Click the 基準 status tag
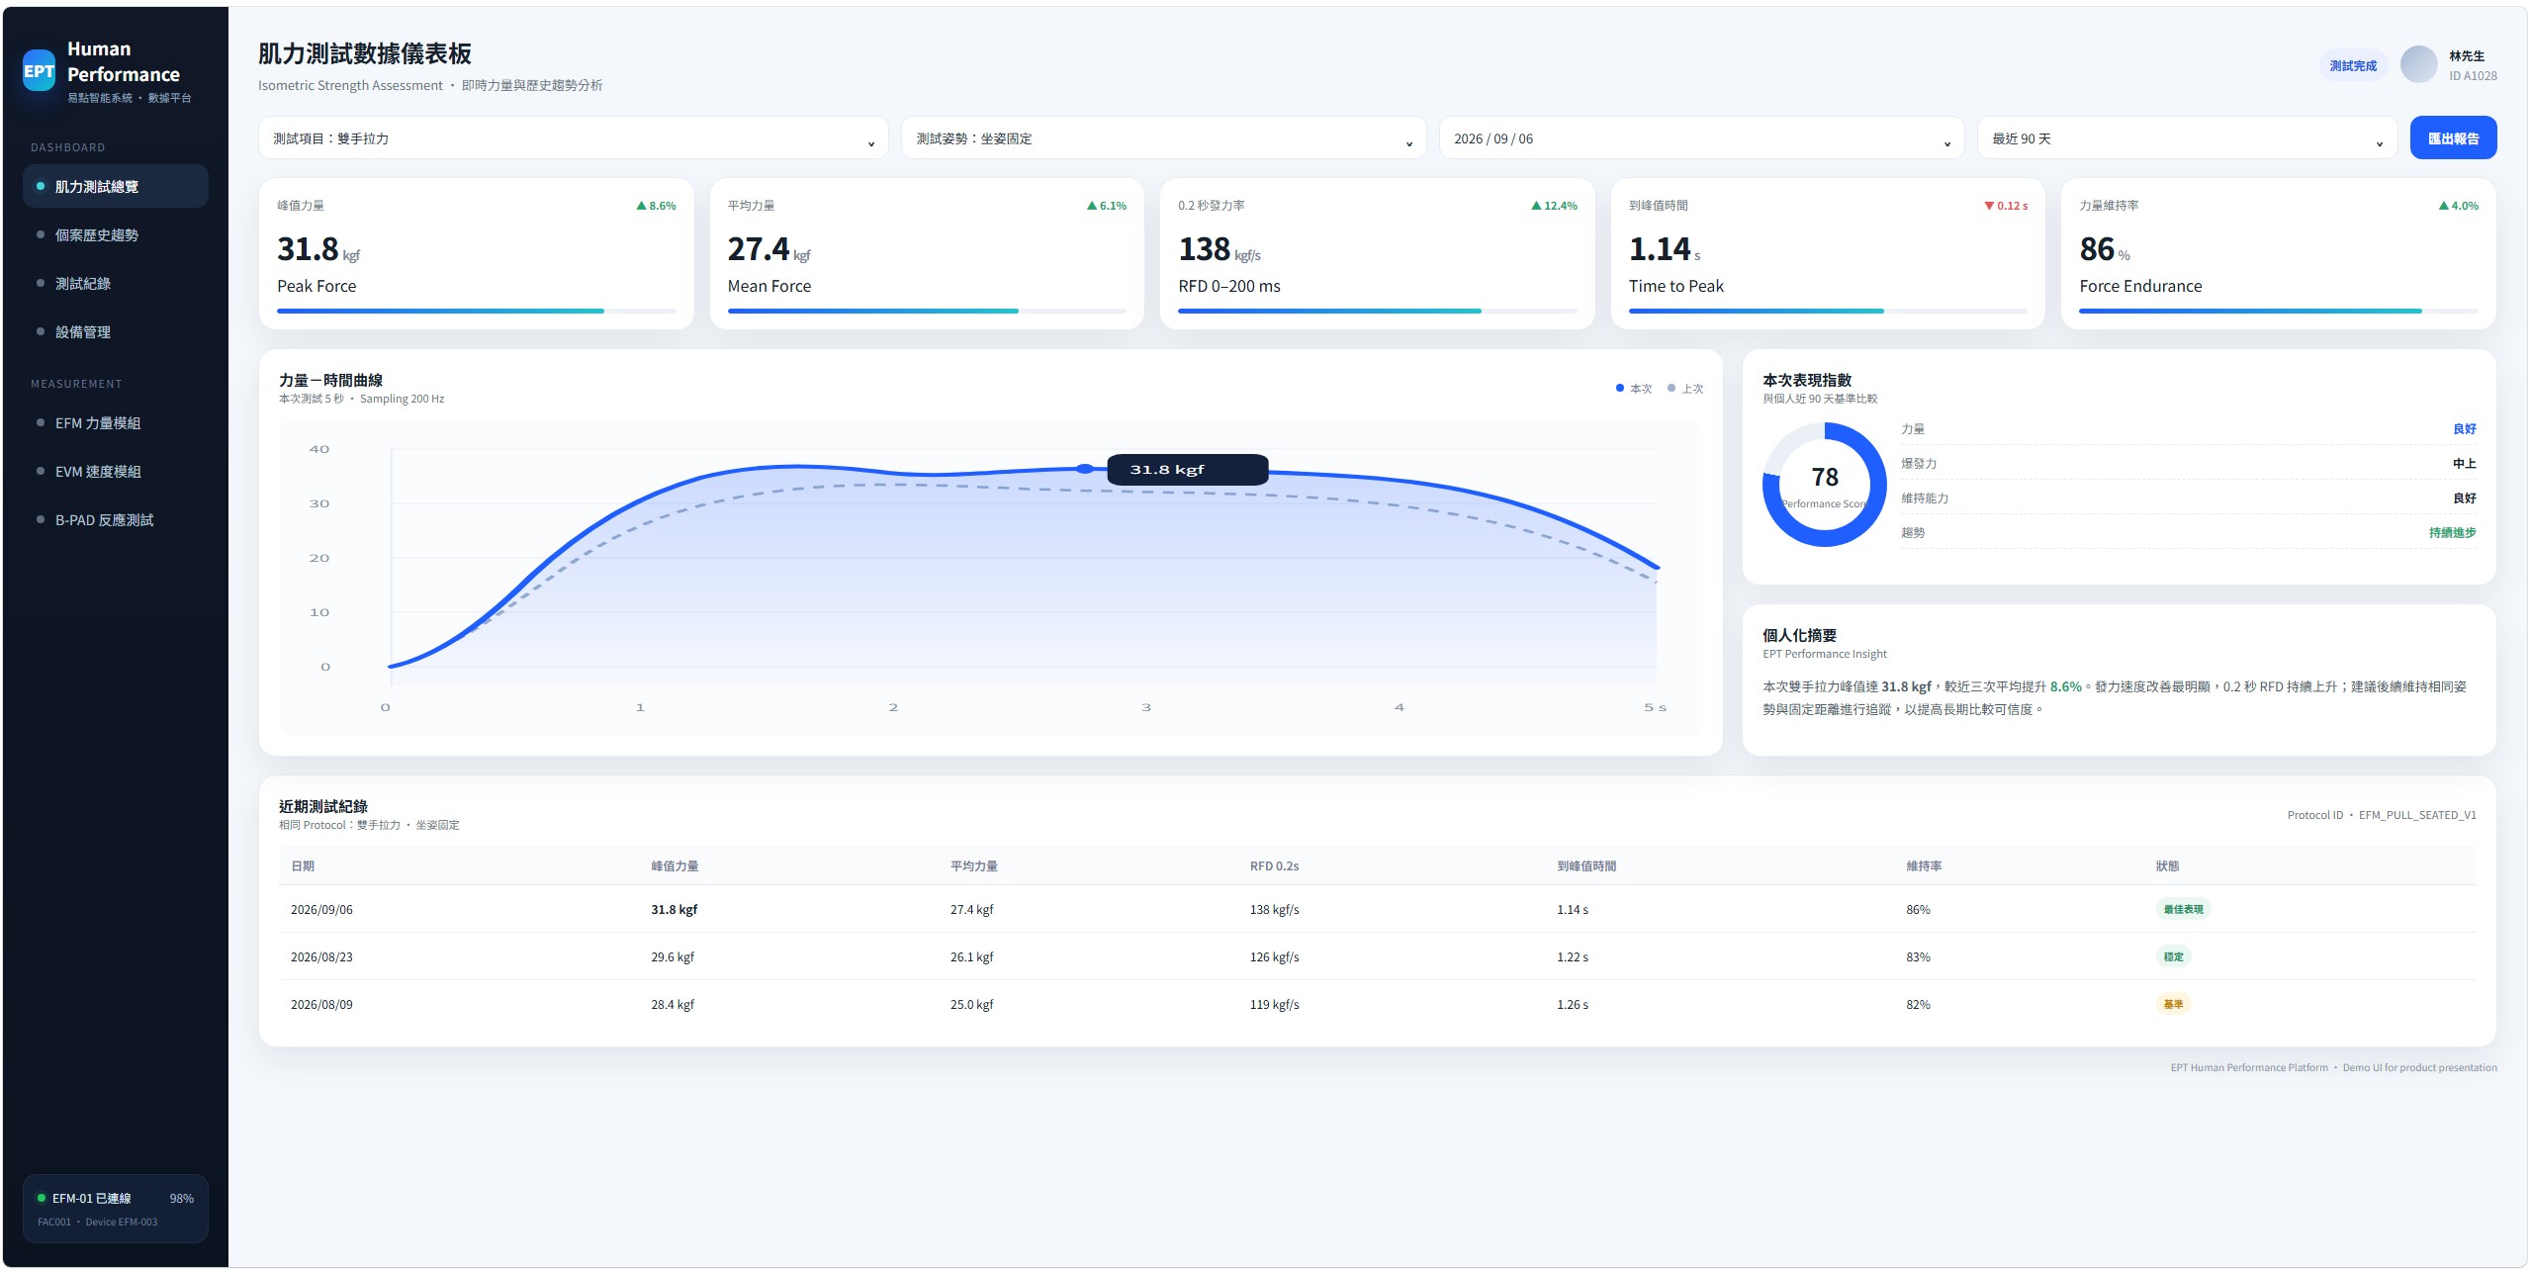The height and width of the screenshot is (1270, 2530). pyautogui.click(x=2172, y=1004)
